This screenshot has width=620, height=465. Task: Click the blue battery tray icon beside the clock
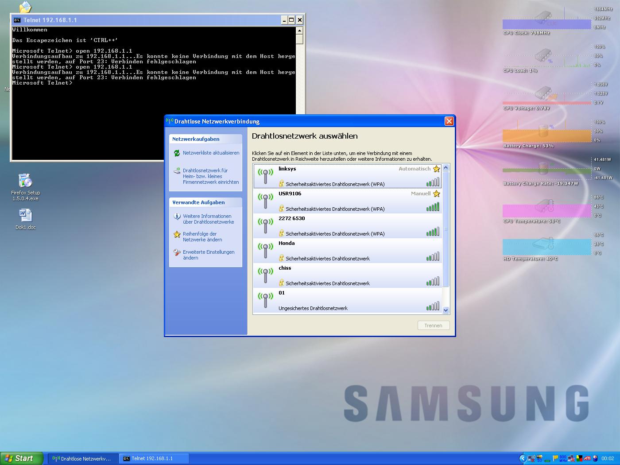coord(595,458)
